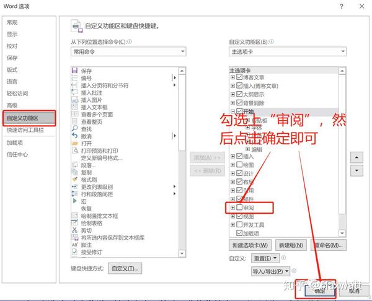Click the Line and Paragraph Spacing icon

pyautogui.click(x=75, y=194)
